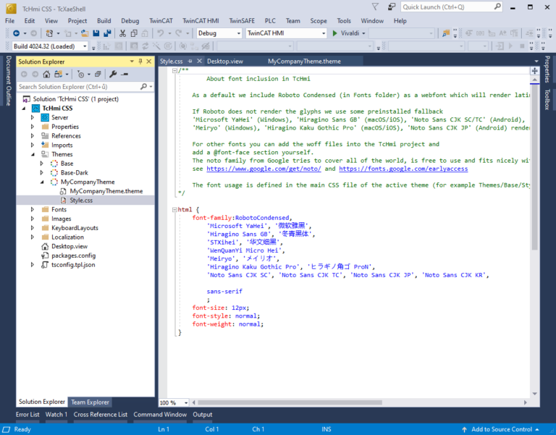Click the editor vertical scrollbar
The width and height of the screenshot is (556, 435).
point(535,181)
